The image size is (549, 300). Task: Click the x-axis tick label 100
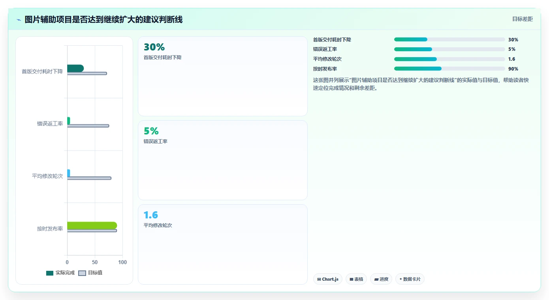(122, 262)
